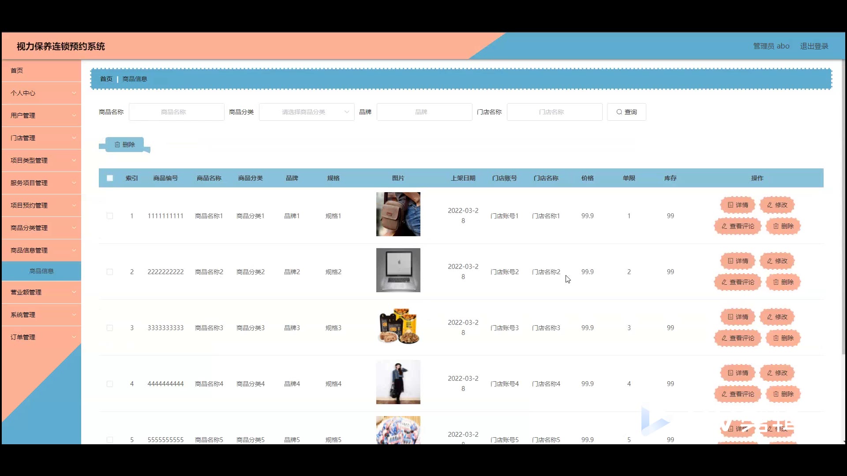This screenshot has height=476, width=847.
Task: View comments for product row 2
Action: [x=738, y=282]
